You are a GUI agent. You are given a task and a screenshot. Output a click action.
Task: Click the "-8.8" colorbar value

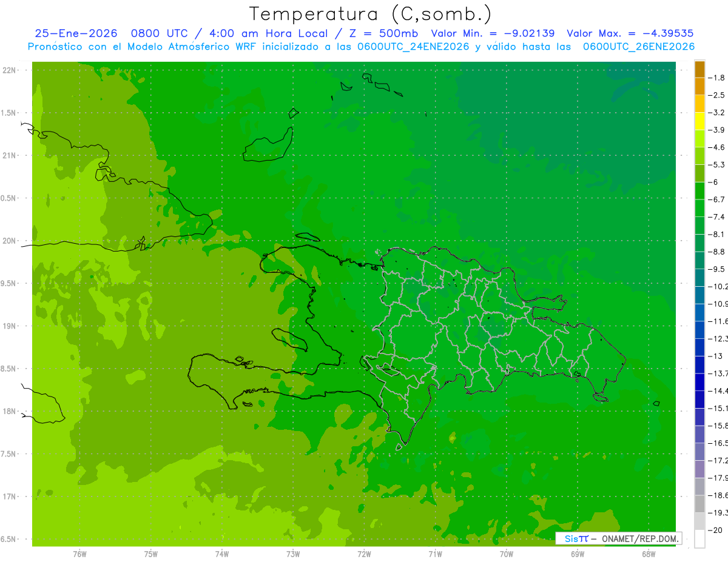pos(718,252)
